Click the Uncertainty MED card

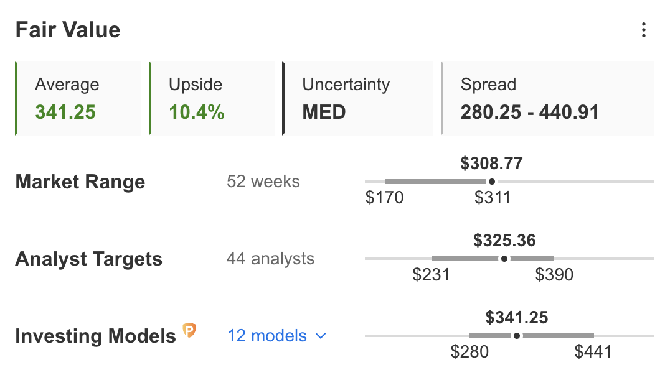pos(358,98)
